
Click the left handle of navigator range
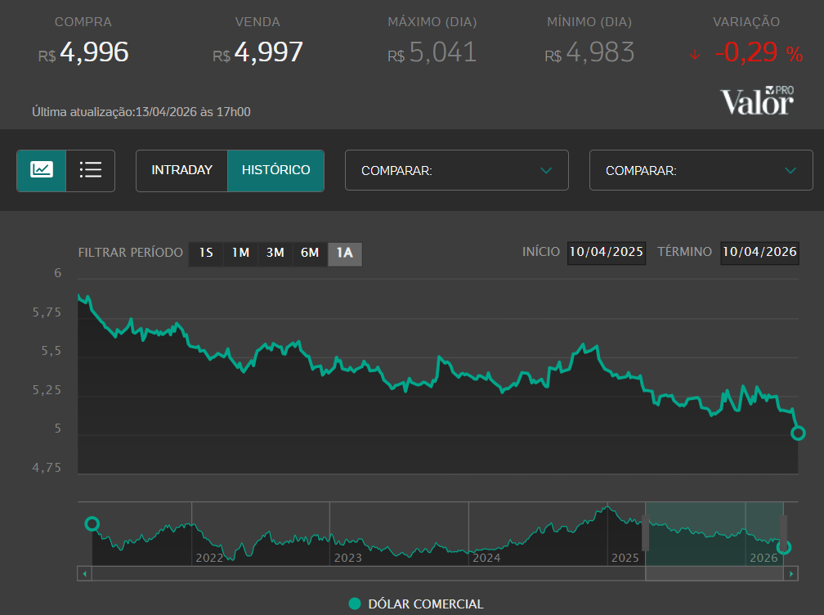[645, 533]
